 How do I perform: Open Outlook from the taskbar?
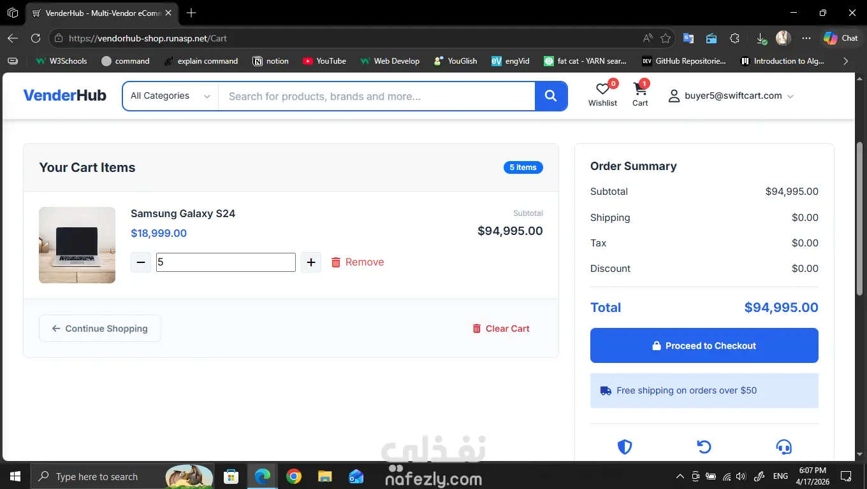point(356,476)
